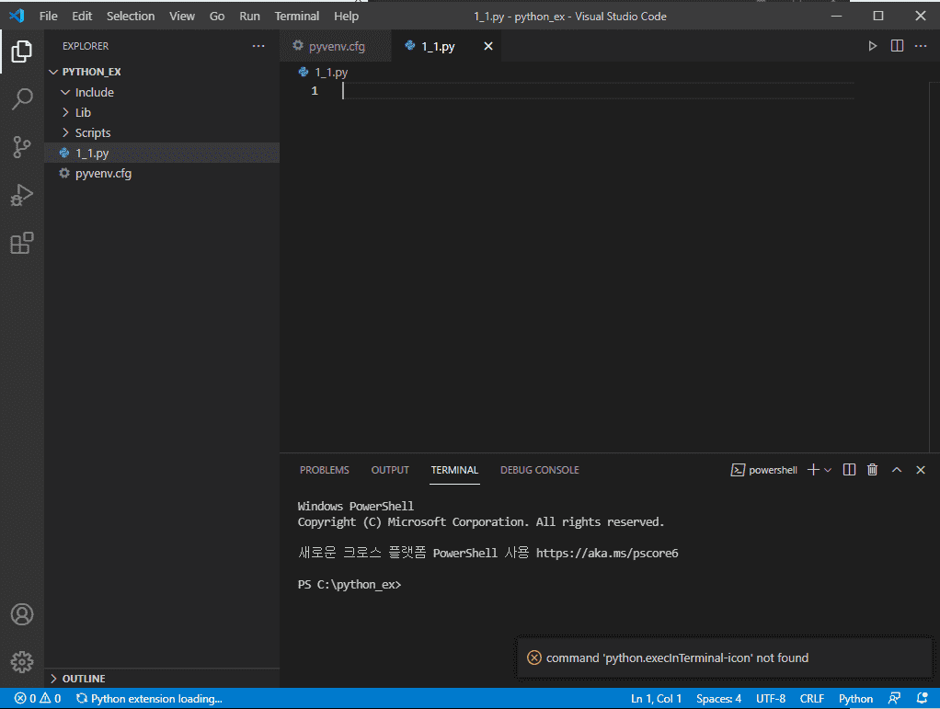Open the Extensions view

click(x=22, y=243)
